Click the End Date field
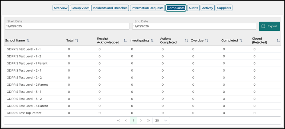 coord(194,26)
